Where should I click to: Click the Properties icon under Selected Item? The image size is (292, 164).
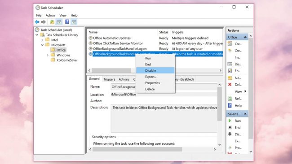coord(230,148)
